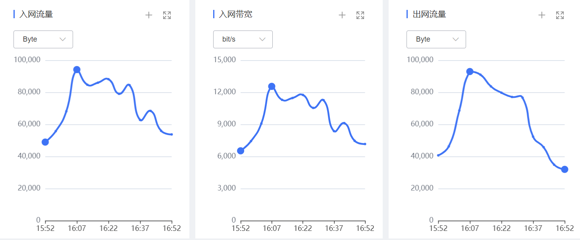Open the 出网流量 chart in fullscreen
The image size is (580, 240).
click(x=560, y=15)
